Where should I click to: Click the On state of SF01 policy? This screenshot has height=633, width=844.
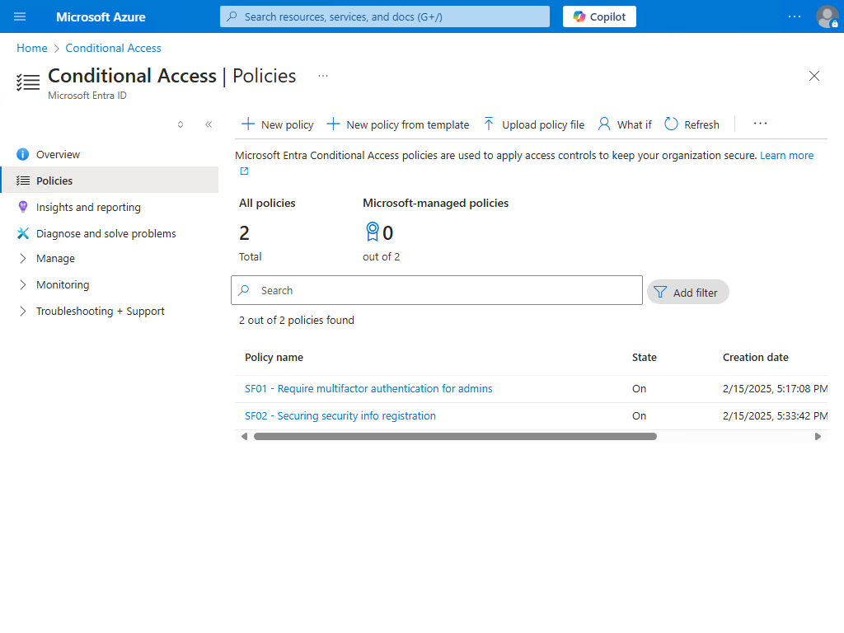(639, 389)
